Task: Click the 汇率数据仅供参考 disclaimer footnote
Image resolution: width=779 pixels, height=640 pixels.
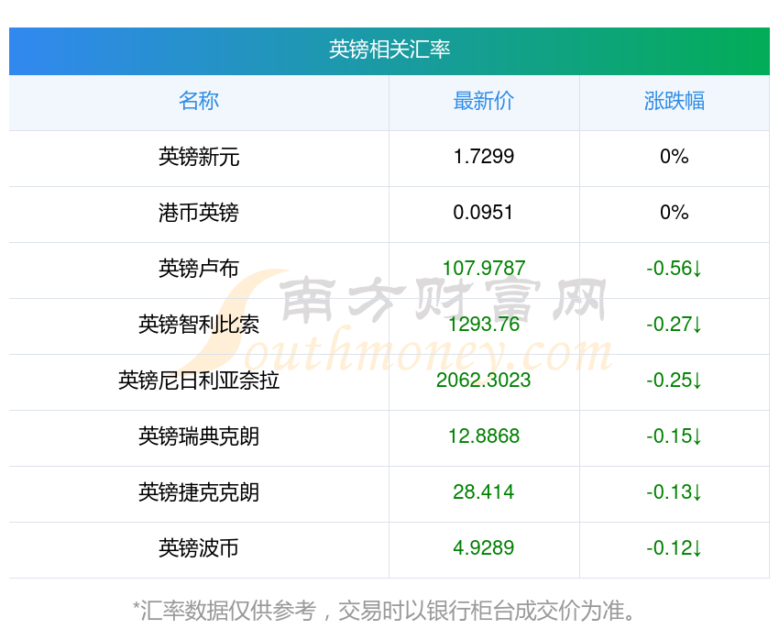Action: point(385,611)
